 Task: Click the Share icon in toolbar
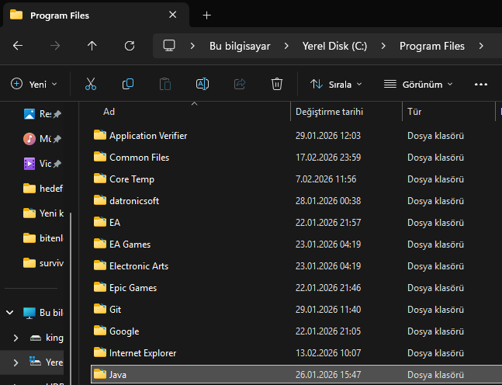[240, 85]
